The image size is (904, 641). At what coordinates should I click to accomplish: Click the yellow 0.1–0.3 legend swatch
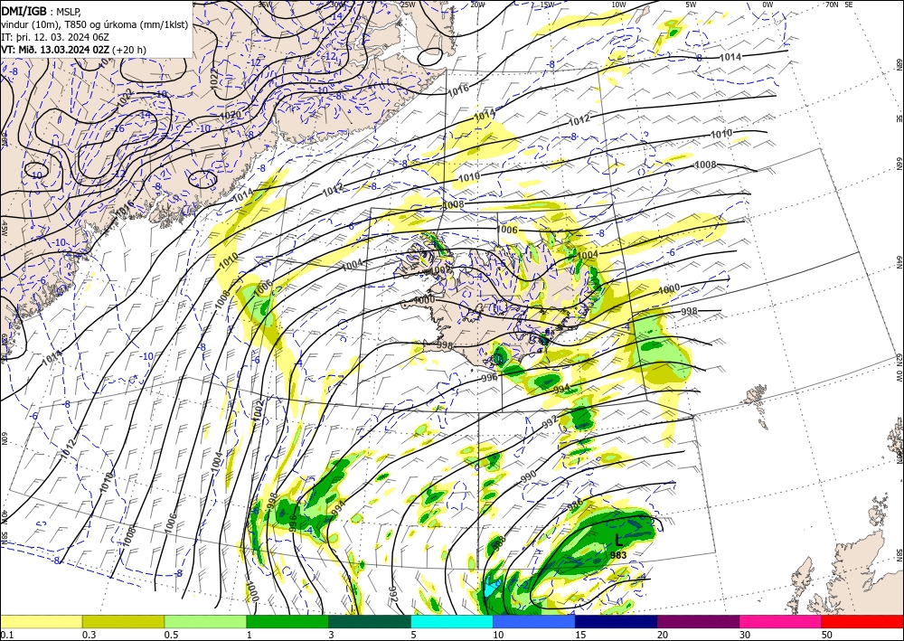(42, 621)
